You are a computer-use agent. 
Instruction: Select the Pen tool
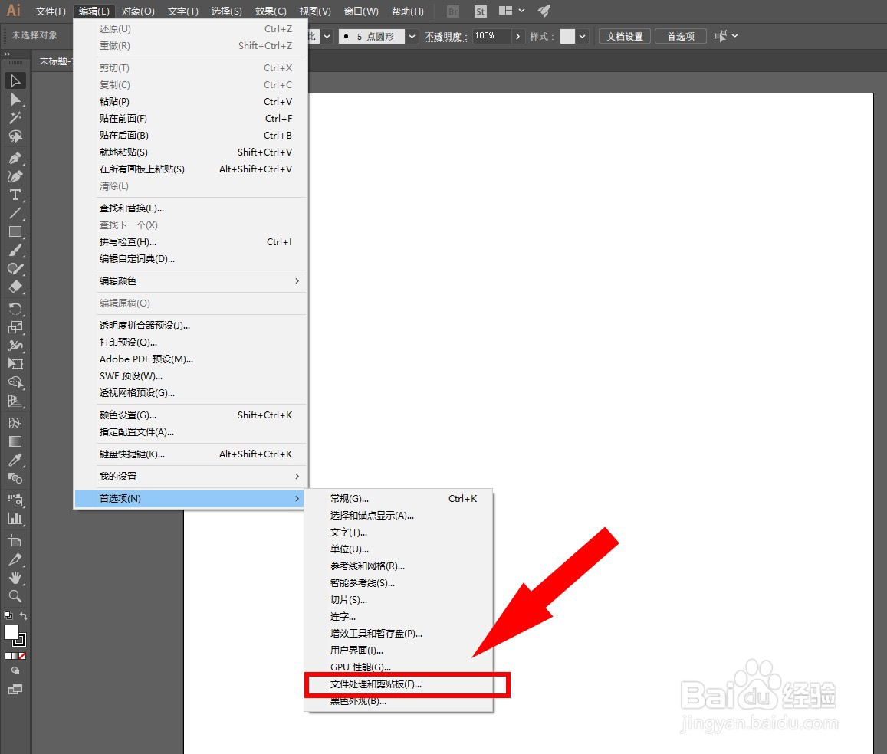pyautogui.click(x=15, y=159)
